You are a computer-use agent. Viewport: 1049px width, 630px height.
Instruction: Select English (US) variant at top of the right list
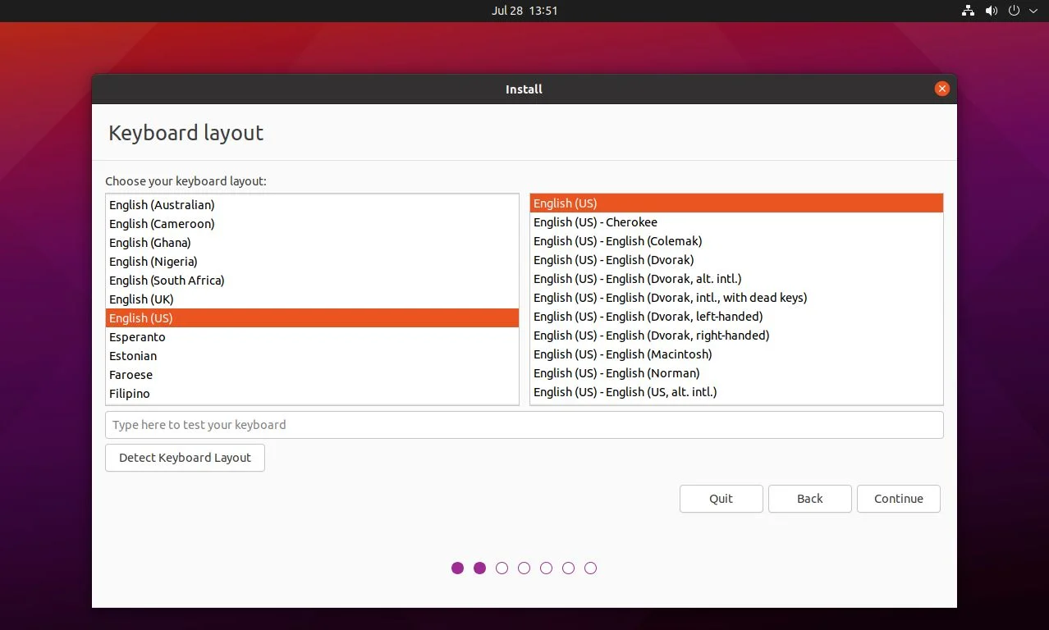coord(736,203)
